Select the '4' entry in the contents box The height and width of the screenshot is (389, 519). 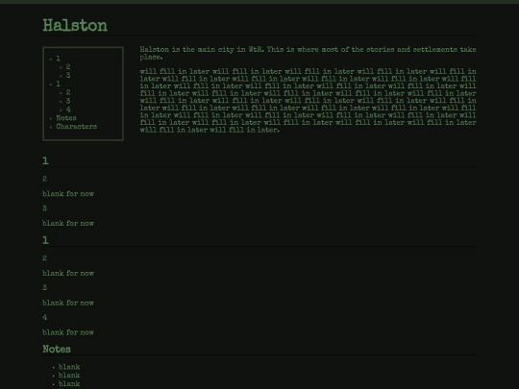point(68,109)
